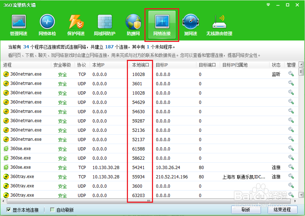
Task: Click the vertical scrollbar up arrow
Action: 301,64
